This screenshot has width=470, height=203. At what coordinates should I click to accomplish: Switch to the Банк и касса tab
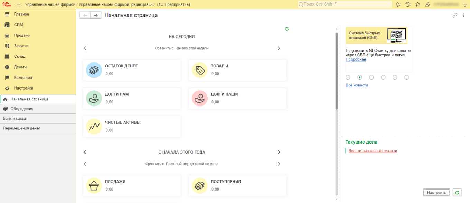(x=15, y=119)
